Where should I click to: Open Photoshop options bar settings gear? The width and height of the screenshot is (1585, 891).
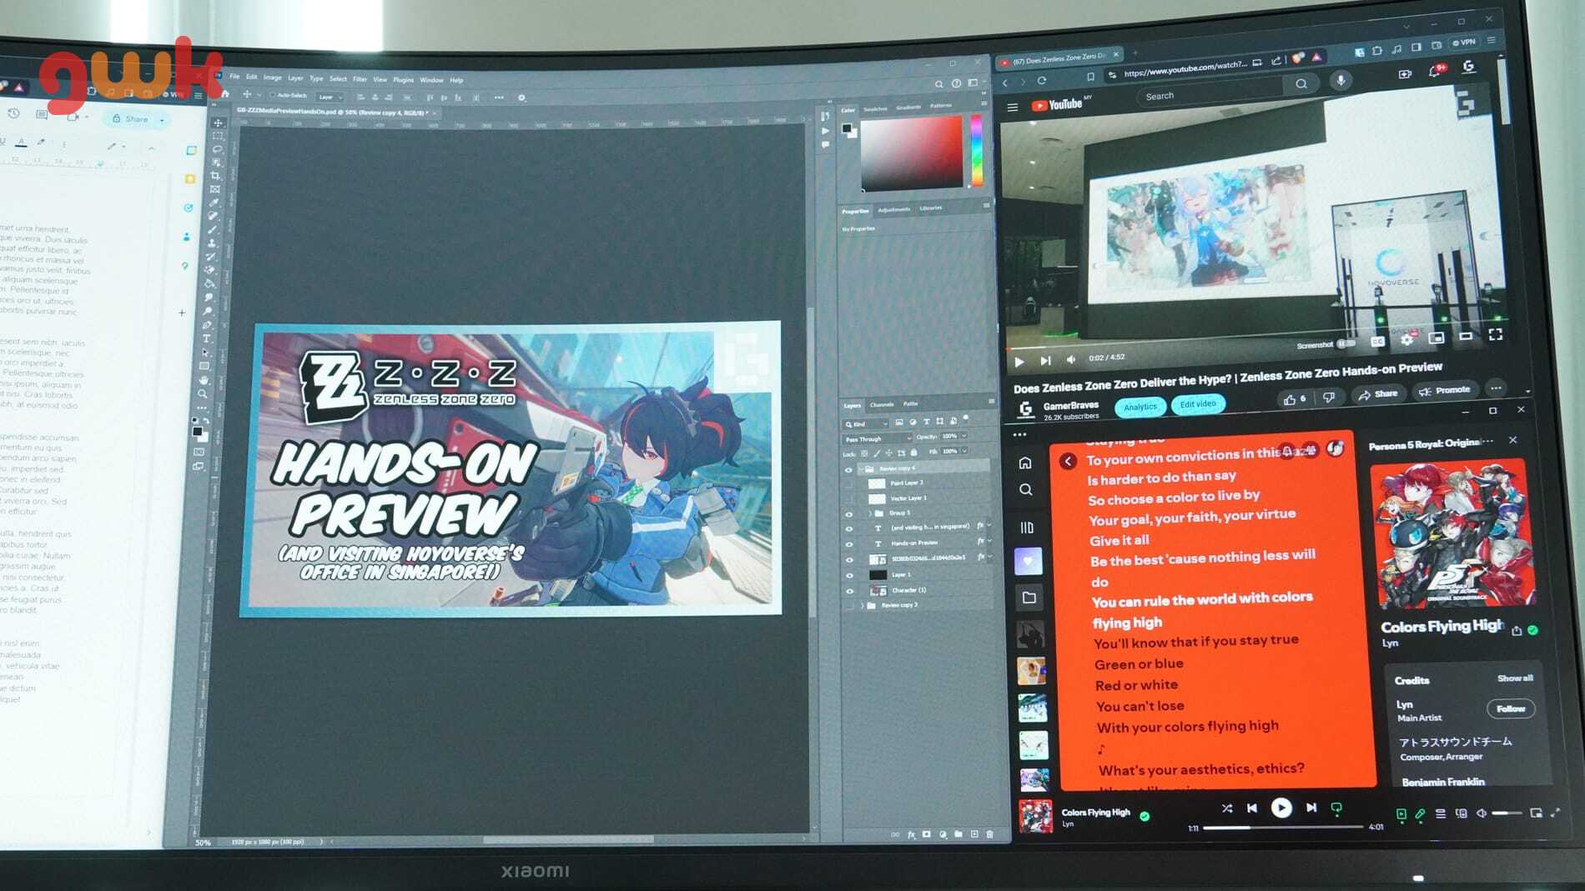tap(522, 98)
